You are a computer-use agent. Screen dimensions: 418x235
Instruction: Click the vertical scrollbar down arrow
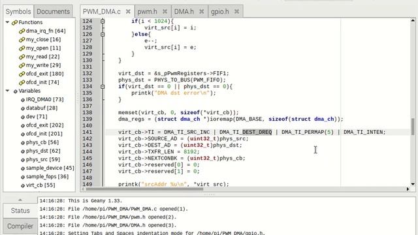[413, 184]
